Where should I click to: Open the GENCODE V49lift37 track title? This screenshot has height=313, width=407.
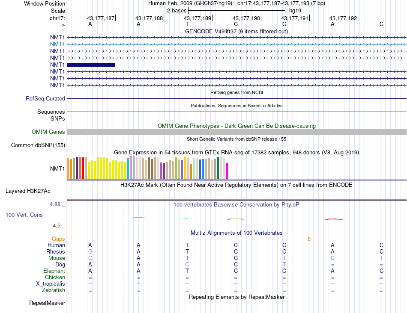236,31
